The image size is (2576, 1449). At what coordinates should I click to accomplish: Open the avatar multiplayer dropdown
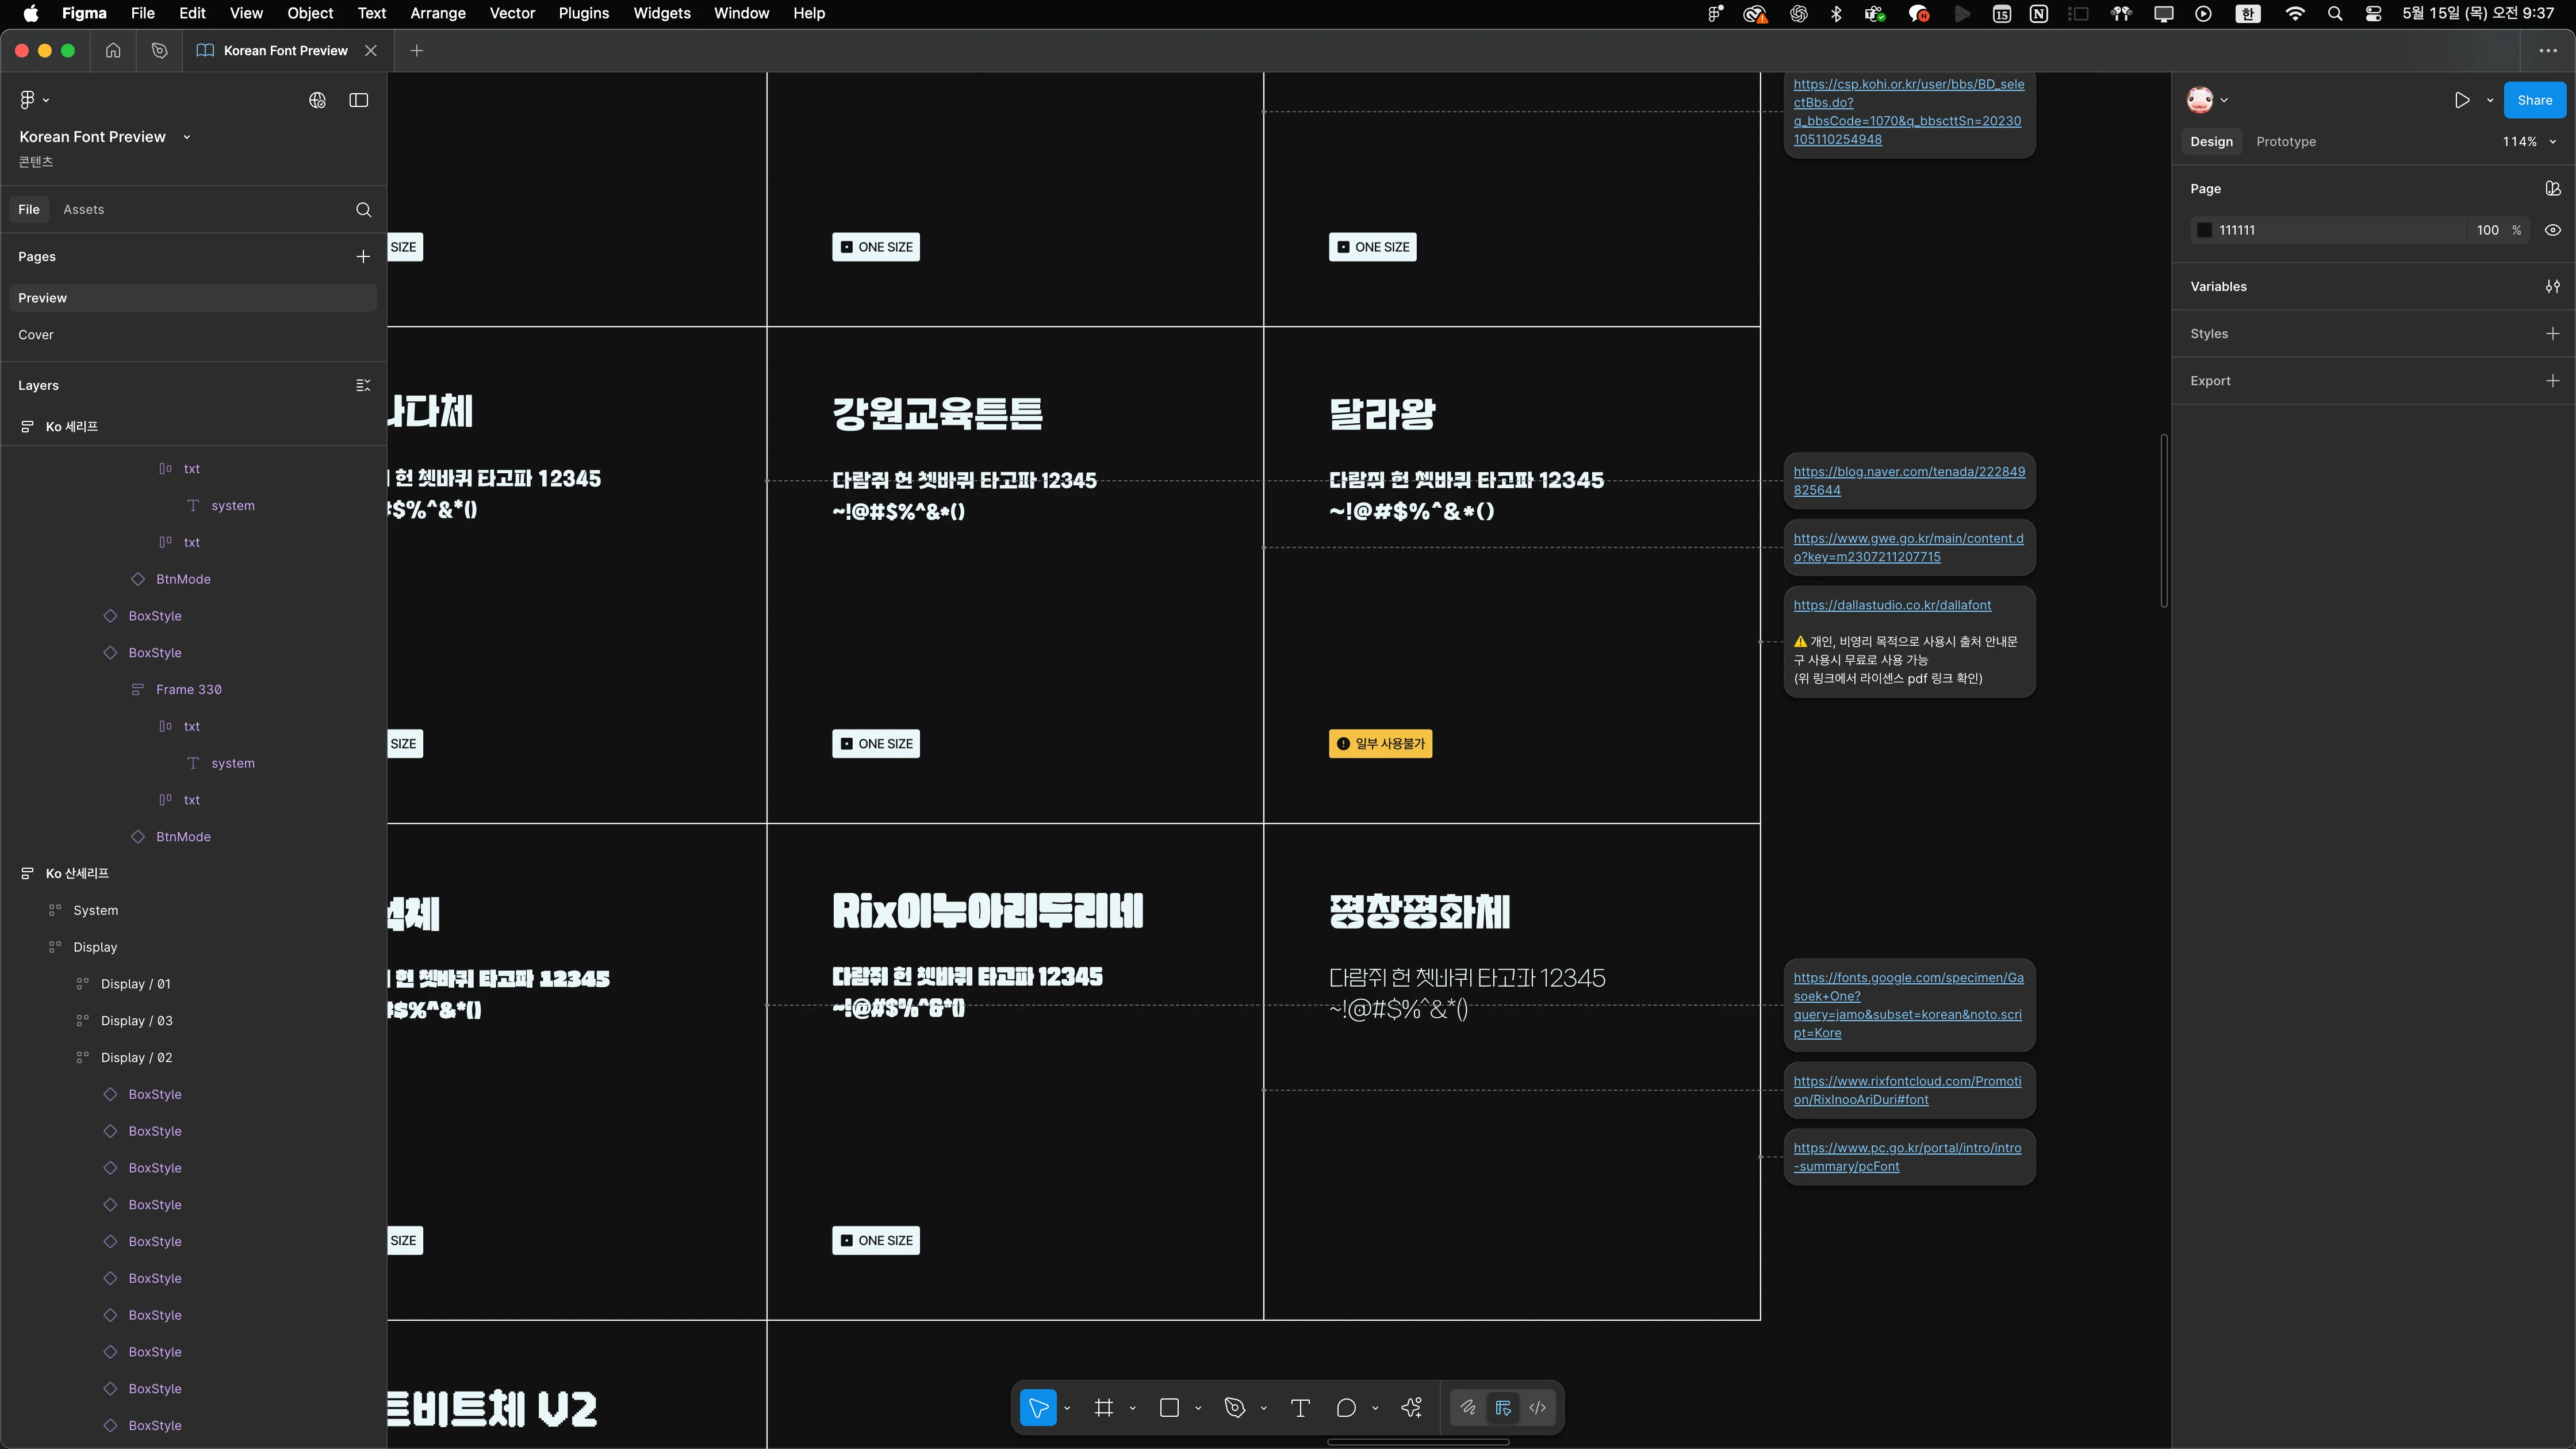[2207, 100]
